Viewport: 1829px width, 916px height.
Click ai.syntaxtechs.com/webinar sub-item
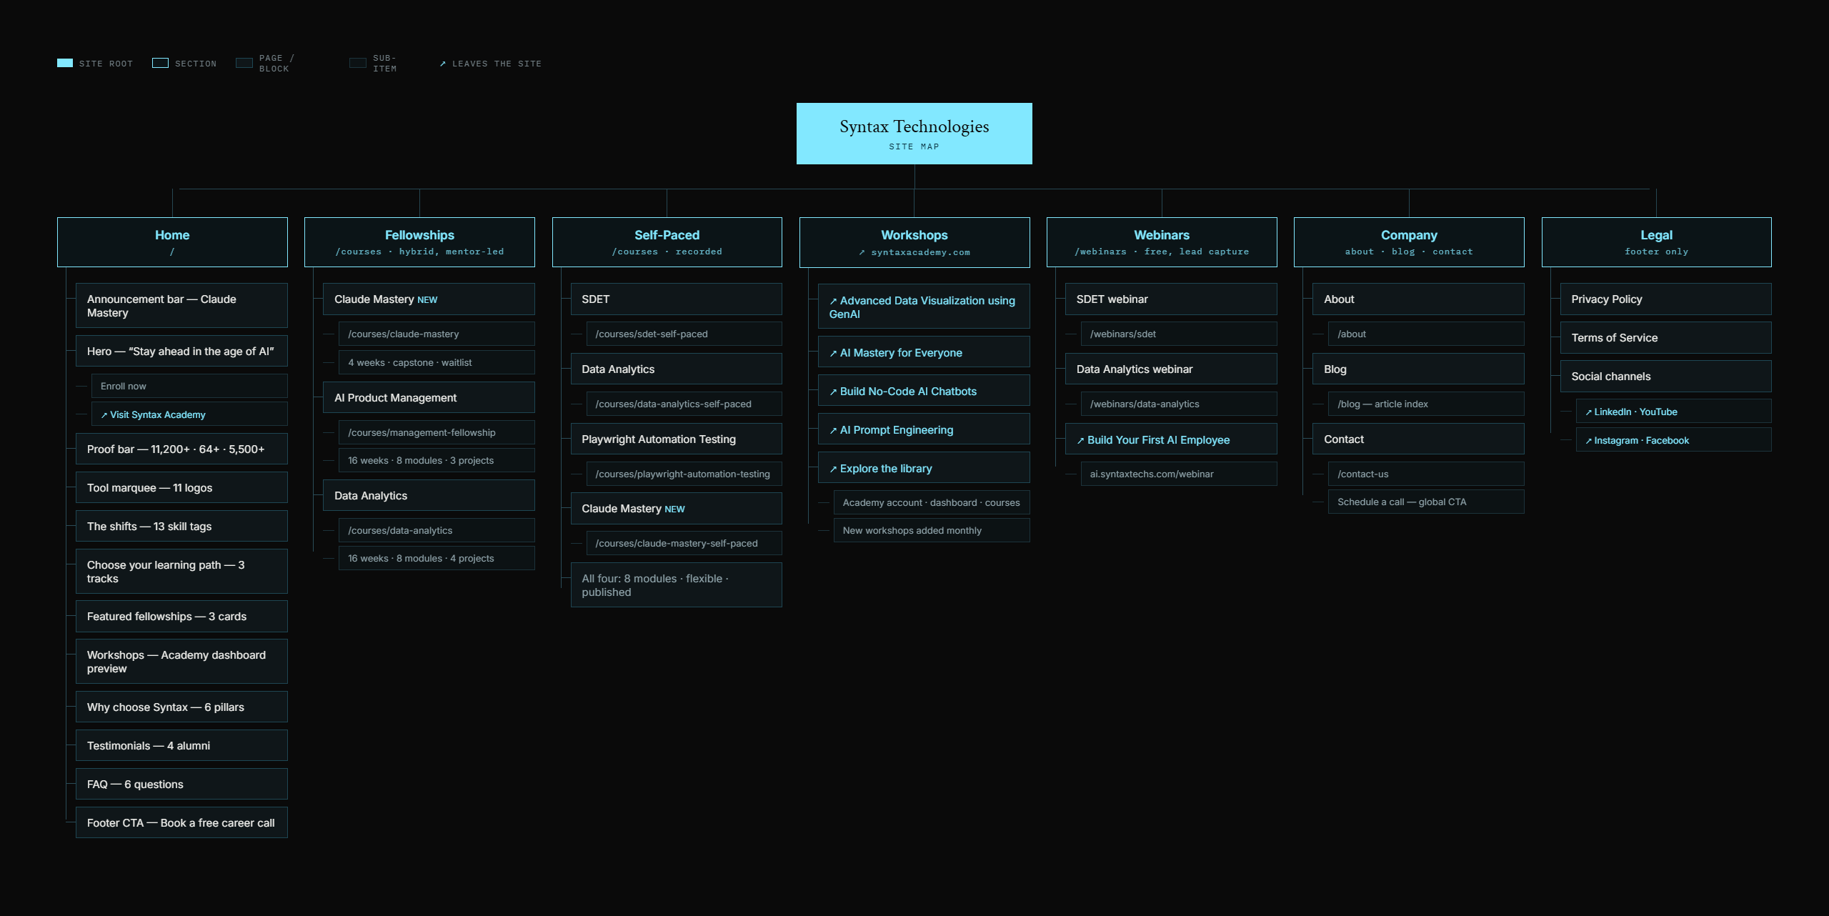[1179, 474]
